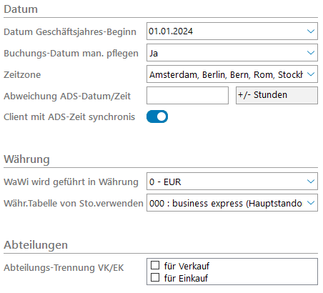Open the Datum Geschäftsjahres-Beginn dropdown arrow
This screenshot has width=323, height=293.
311,31
